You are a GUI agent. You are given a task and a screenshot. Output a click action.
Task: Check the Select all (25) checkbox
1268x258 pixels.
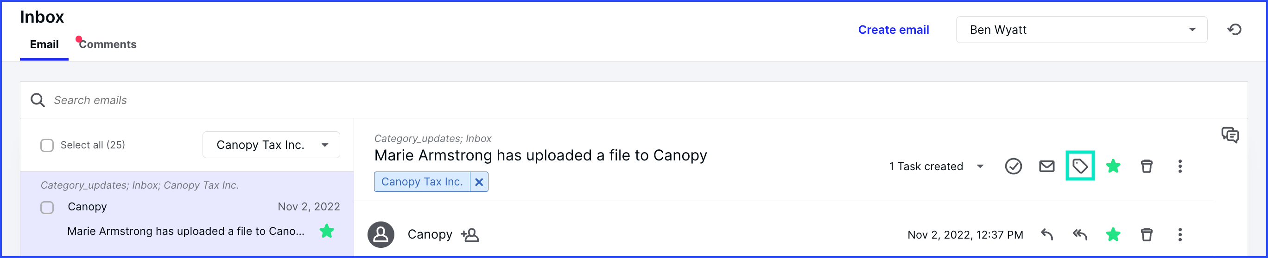click(47, 145)
